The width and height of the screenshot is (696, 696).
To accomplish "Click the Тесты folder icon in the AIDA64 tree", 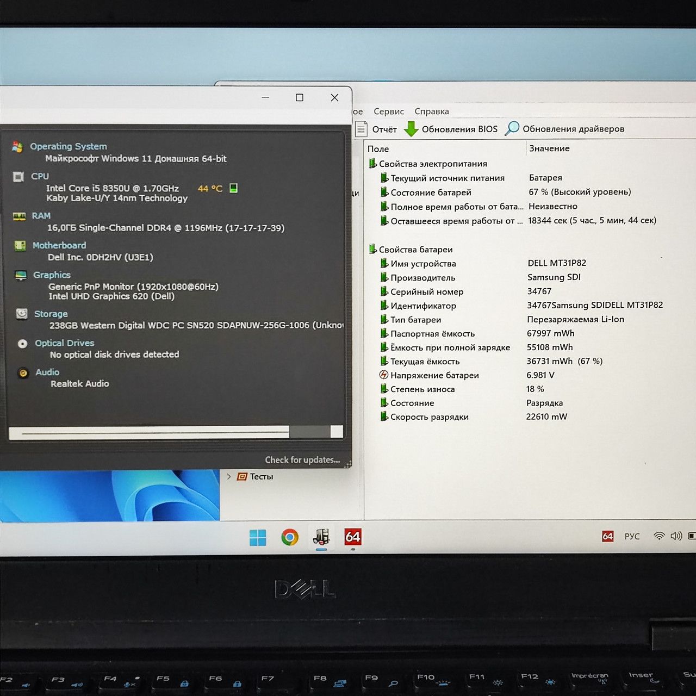I will coord(242,477).
